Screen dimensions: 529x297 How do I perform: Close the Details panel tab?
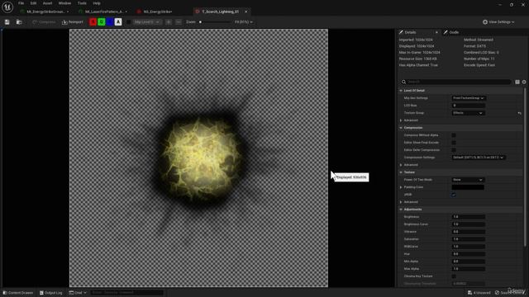coord(436,32)
